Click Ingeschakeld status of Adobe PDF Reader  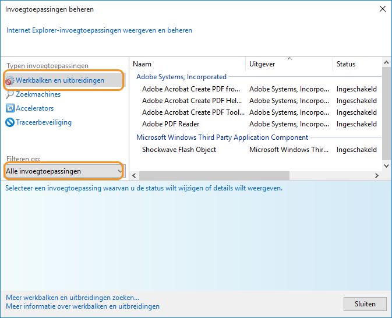[x=356, y=124]
